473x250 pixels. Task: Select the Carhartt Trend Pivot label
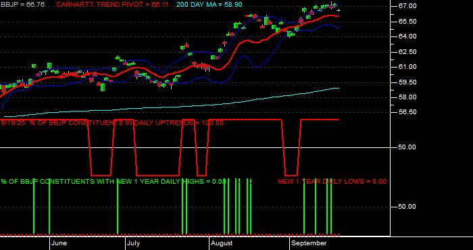point(113,5)
